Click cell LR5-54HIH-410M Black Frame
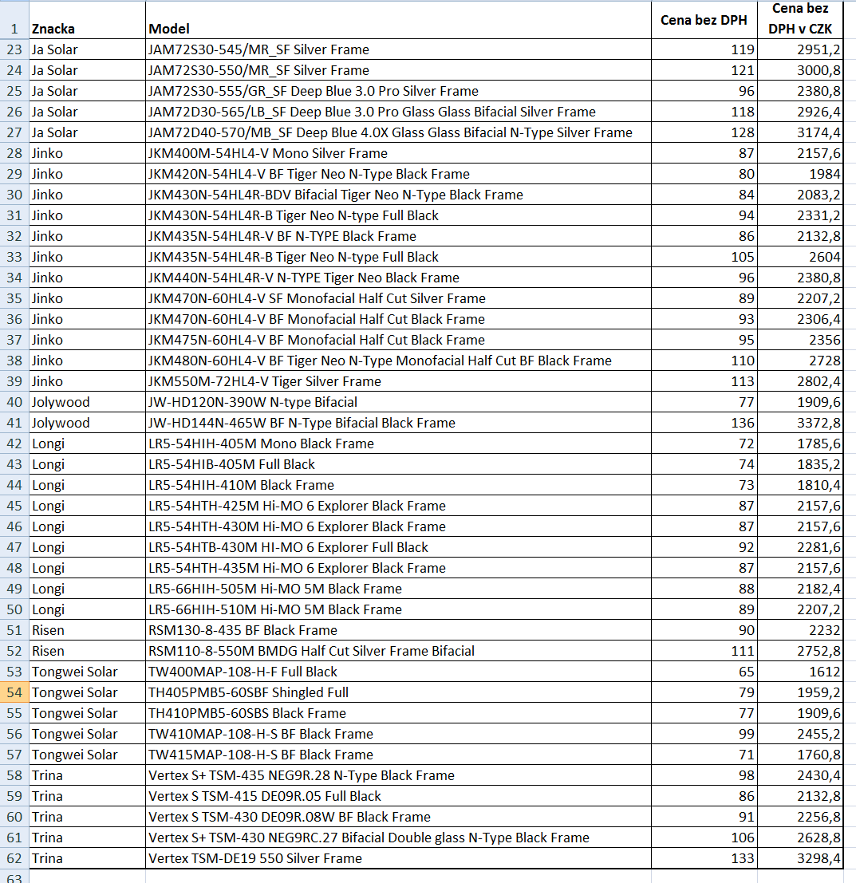The height and width of the screenshot is (883, 856). pyautogui.click(x=398, y=485)
